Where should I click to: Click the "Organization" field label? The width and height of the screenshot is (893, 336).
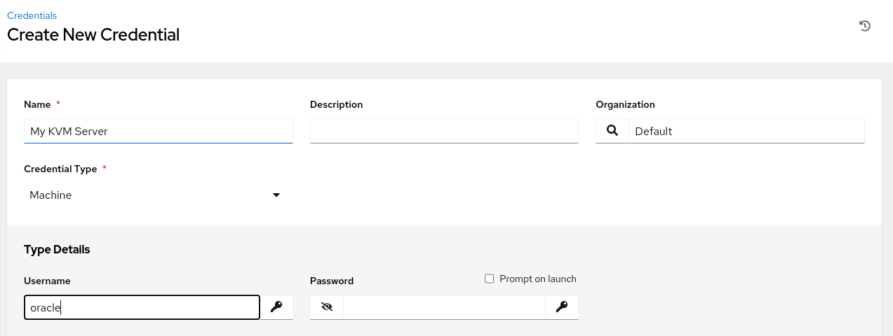pyautogui.click(x=625, y=104)
